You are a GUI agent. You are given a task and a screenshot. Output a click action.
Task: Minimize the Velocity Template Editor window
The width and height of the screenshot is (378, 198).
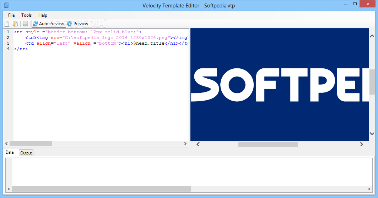[x=345, y=4]
